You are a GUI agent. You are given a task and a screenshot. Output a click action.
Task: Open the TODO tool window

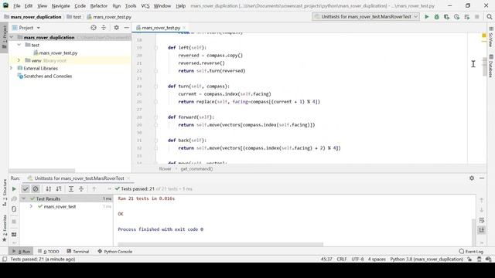48,252
